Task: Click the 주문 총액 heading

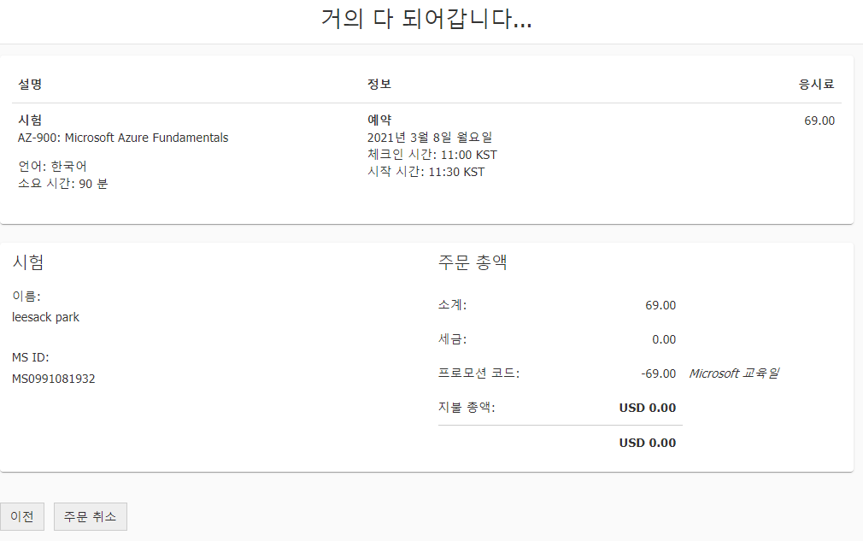Action: pyautogui.click(x=473, y=262)
